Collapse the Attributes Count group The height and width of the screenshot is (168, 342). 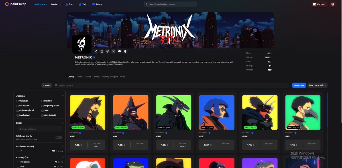point(63,146)
